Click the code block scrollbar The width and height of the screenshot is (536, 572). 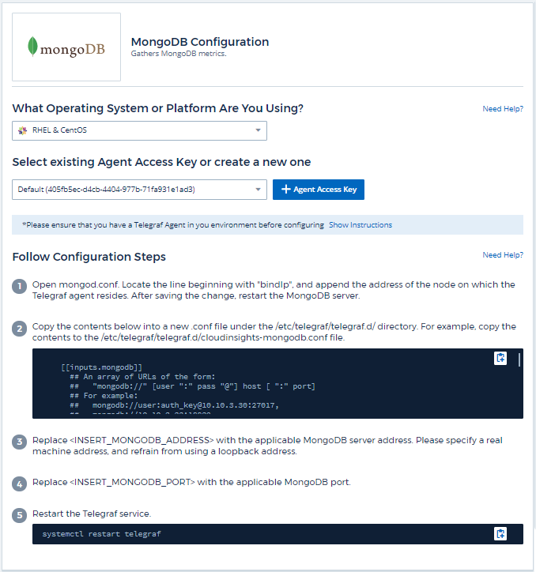[519, 360]
